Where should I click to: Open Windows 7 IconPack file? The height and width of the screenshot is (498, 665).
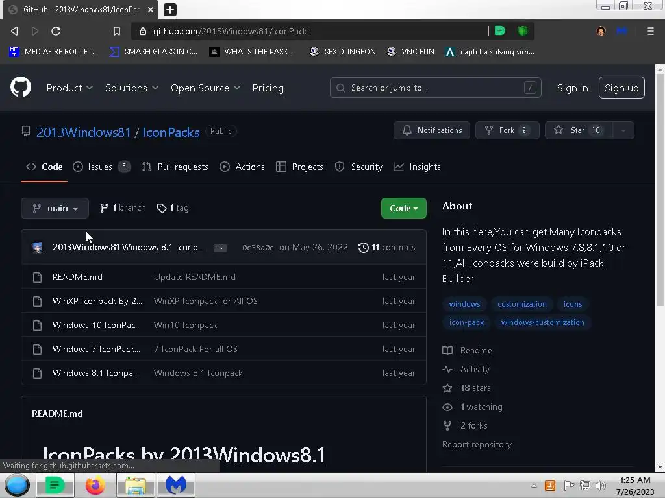click(96, 350)
